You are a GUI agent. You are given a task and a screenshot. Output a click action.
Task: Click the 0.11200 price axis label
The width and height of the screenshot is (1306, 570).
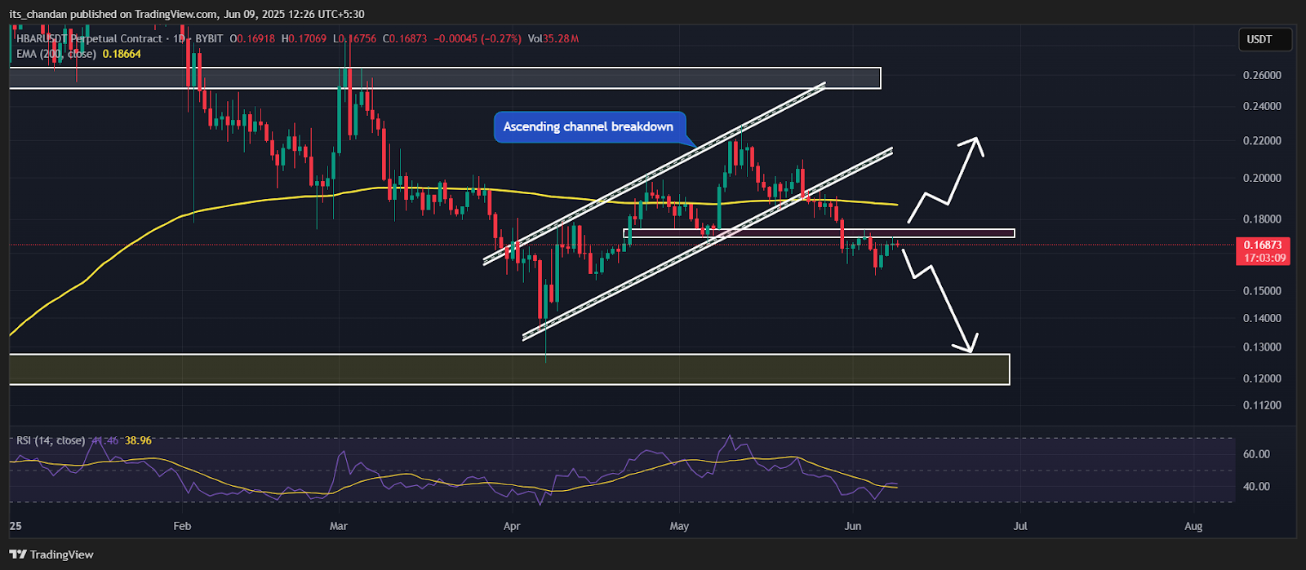[x=1262, y=405]
